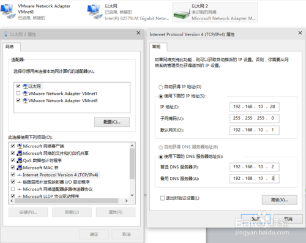Select VMware Network Adapter VMnet8 connection icon

click(x=8, y=12)
